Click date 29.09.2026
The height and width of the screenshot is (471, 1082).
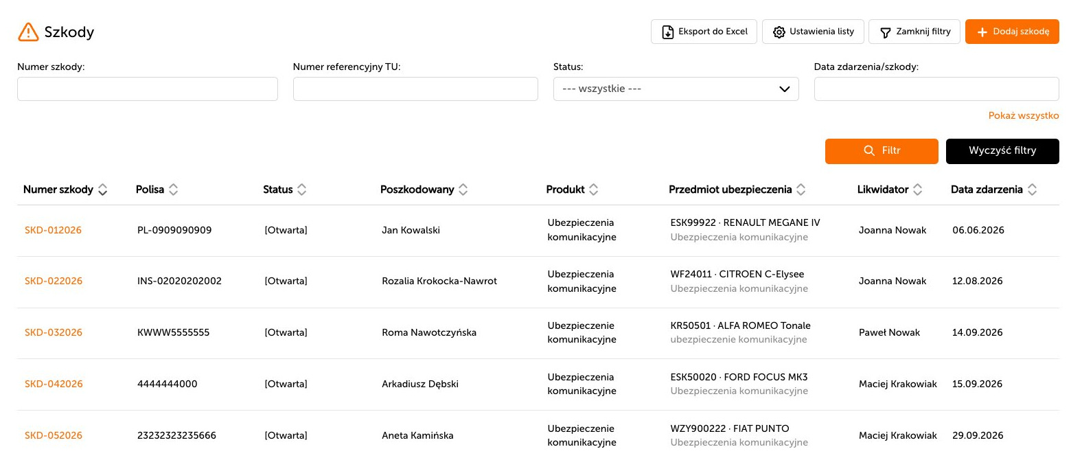(x=978, y=435)
